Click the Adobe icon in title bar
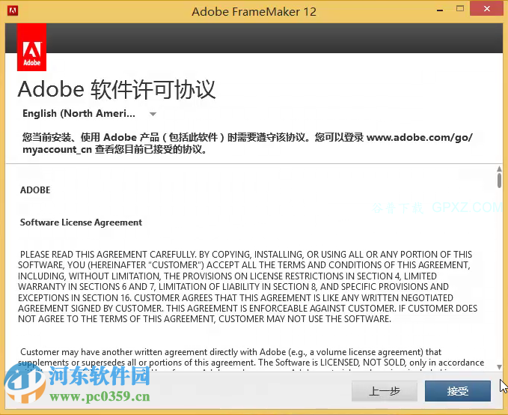Image resolution: width=508 pixels, height=415 pixels. coord(13,10)
